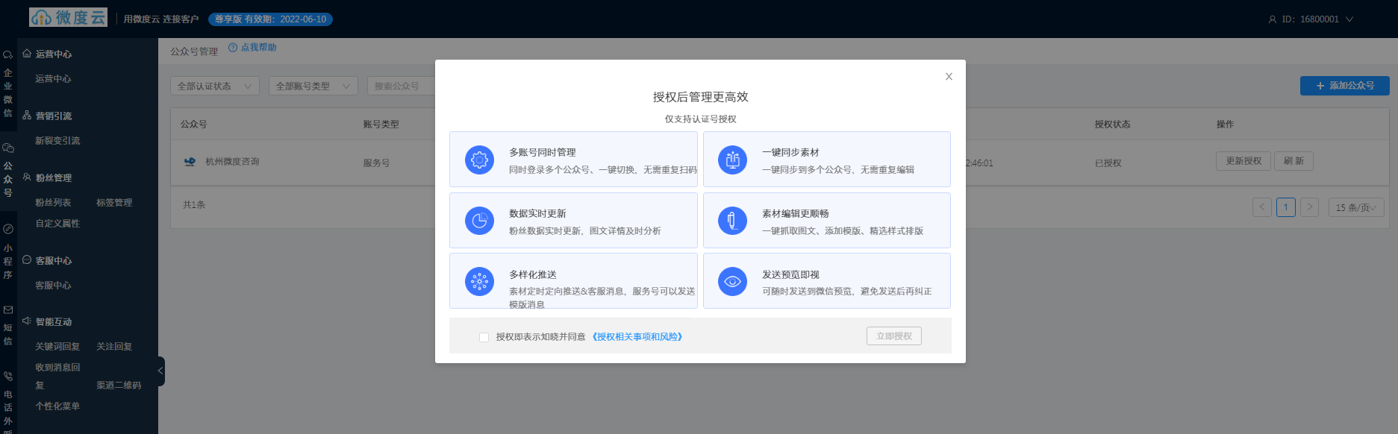This screenshot has height=434, width=1398.
Task: Open 关键词回复 menu item
Action: click(57, 346)
